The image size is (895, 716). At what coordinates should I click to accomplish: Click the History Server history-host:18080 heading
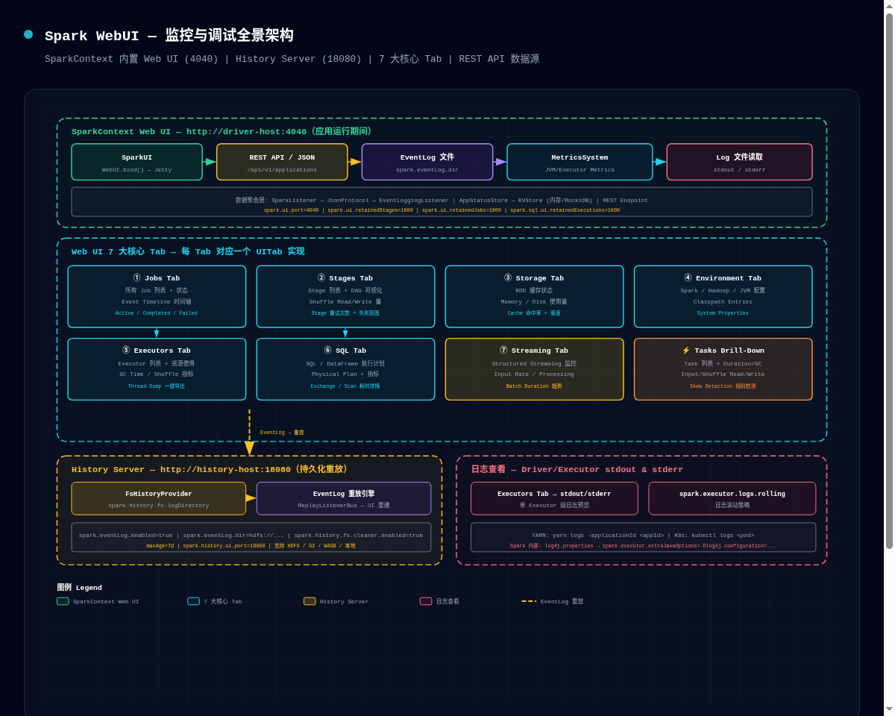[x=210, y=470]
